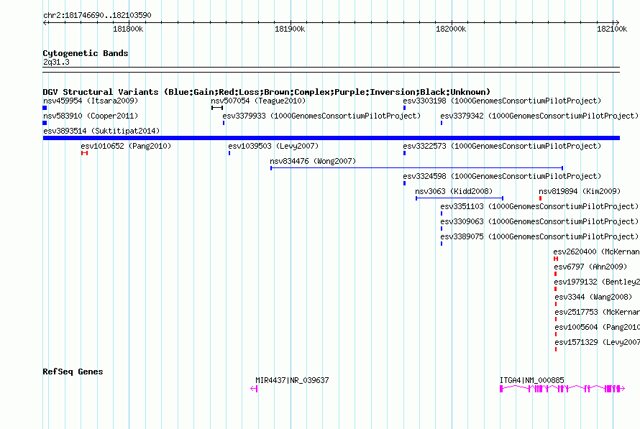Screen dimensions: 640x429
Task: Open esv3379933 variant label
Action: click(321, 116)
